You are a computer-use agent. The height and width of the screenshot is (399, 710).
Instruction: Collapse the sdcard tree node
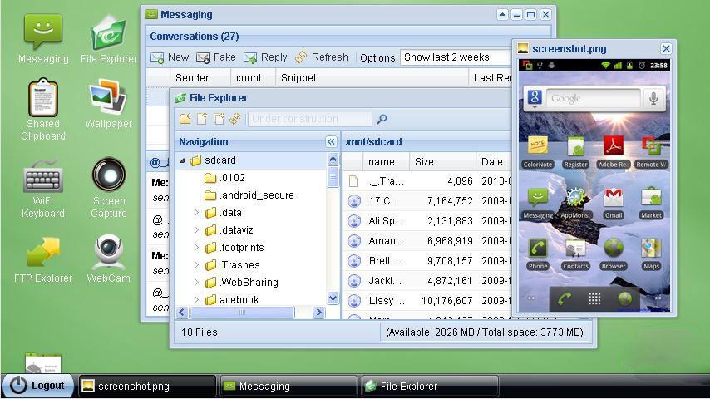pyautogui.click(x=182, y=160)
